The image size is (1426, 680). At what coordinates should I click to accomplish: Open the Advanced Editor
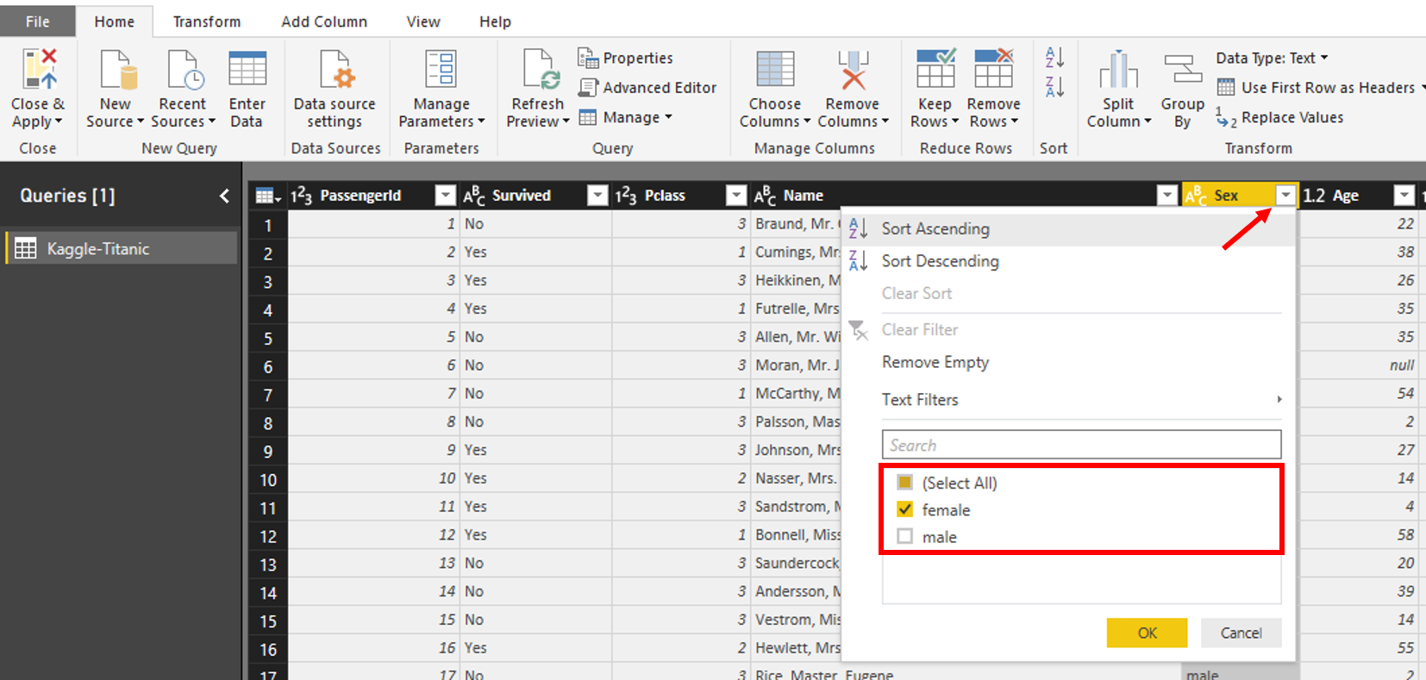tap(648, 88)
